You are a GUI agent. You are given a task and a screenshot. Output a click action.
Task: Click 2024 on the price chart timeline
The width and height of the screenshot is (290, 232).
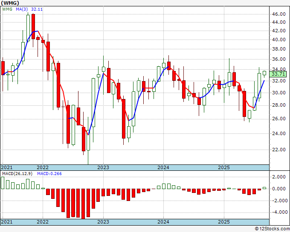163,167
